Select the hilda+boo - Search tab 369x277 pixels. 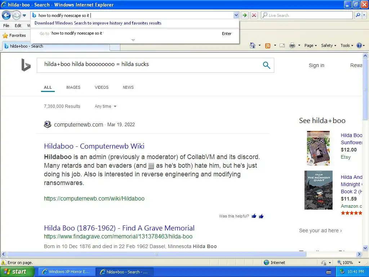[x=56, y=46]
